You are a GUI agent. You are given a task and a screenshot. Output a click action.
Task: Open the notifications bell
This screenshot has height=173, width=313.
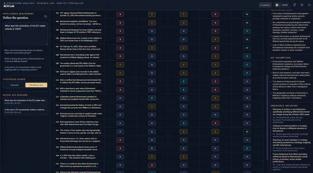coord(295,5)
